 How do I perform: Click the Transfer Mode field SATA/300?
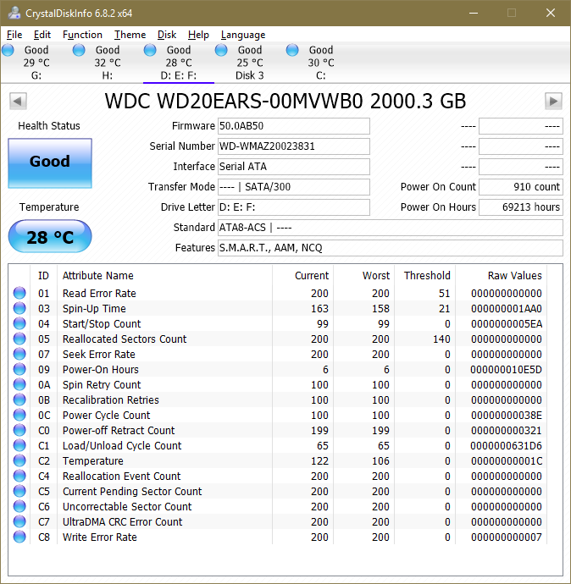pos(294,187)
